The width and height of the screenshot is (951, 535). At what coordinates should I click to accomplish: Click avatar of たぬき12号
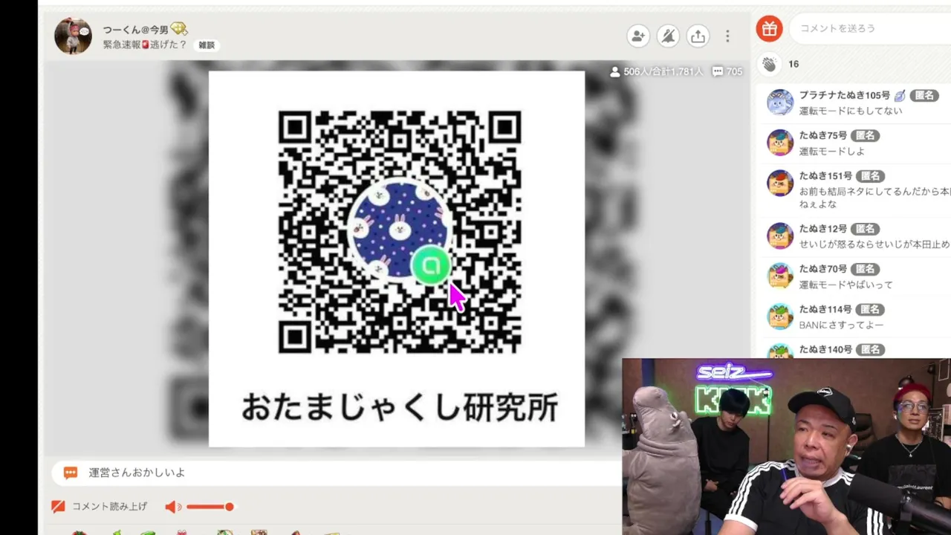coord(780,236)
